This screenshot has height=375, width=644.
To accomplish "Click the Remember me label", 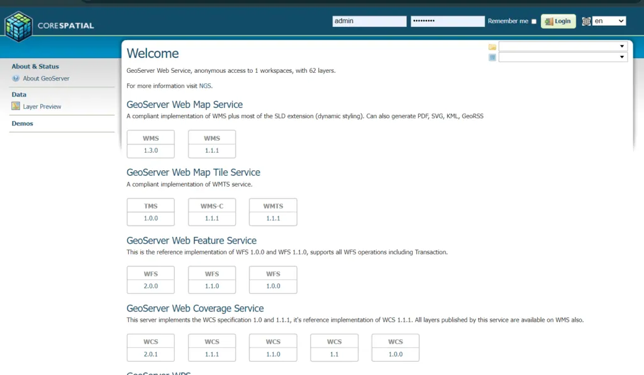I will [508, 21].
